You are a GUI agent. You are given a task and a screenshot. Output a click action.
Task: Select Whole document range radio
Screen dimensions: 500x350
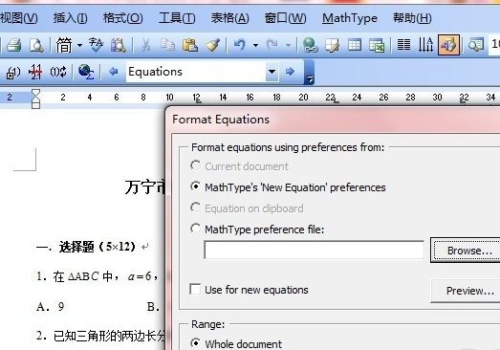tap(195, 343)
